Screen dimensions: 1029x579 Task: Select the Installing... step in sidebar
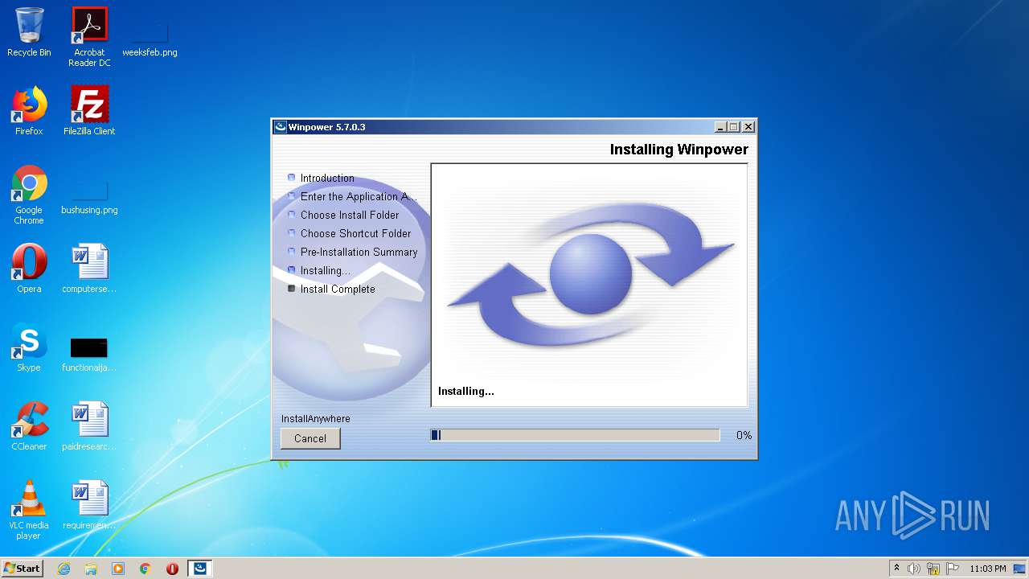click(x=325, y=270)
